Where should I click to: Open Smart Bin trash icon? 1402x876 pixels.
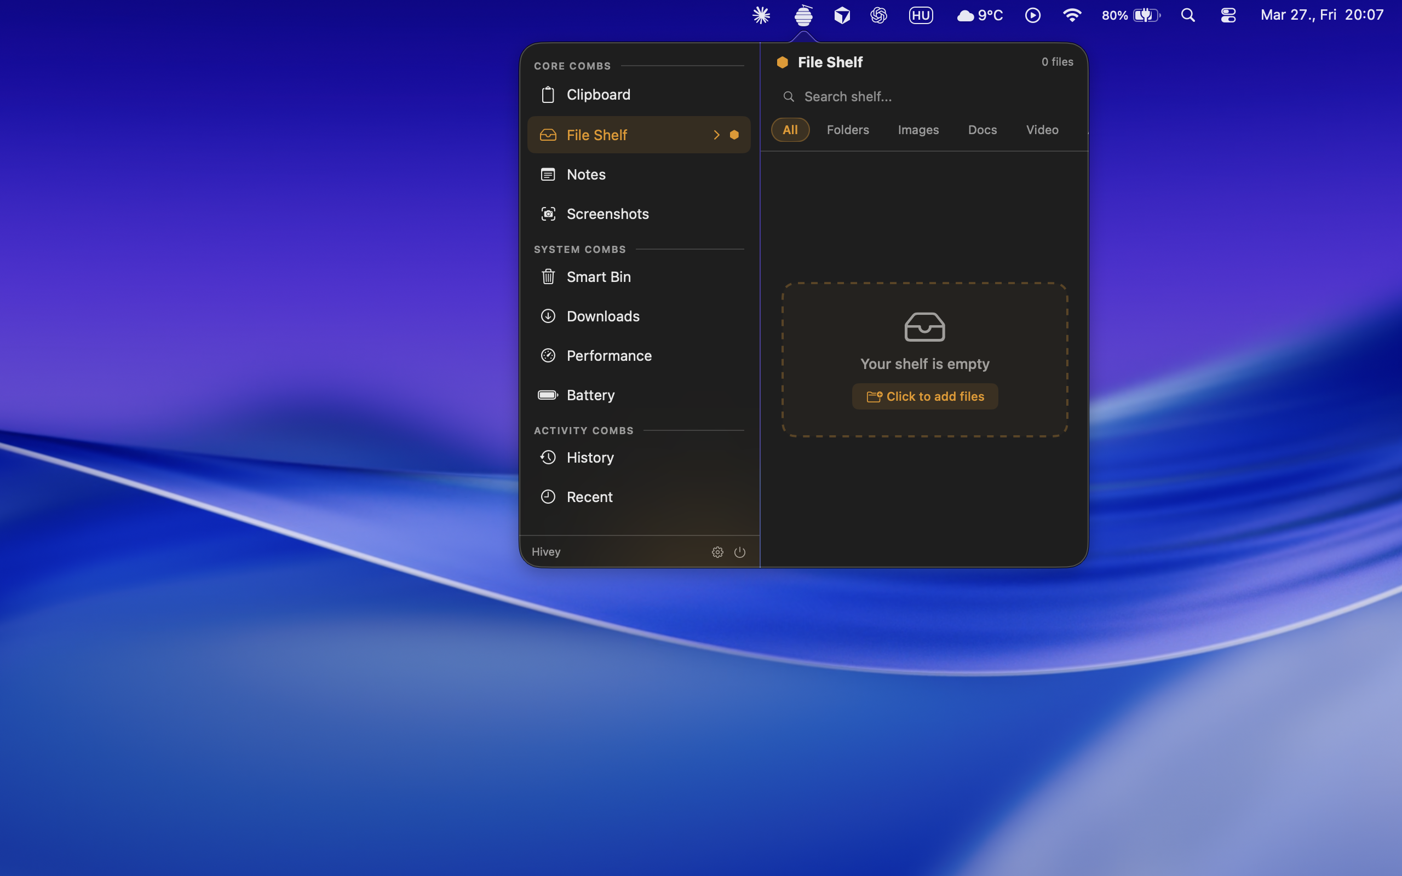(548, 277)
